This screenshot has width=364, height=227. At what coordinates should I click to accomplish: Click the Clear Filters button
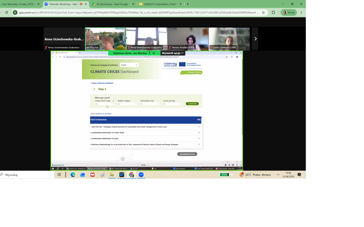(192, 104)
